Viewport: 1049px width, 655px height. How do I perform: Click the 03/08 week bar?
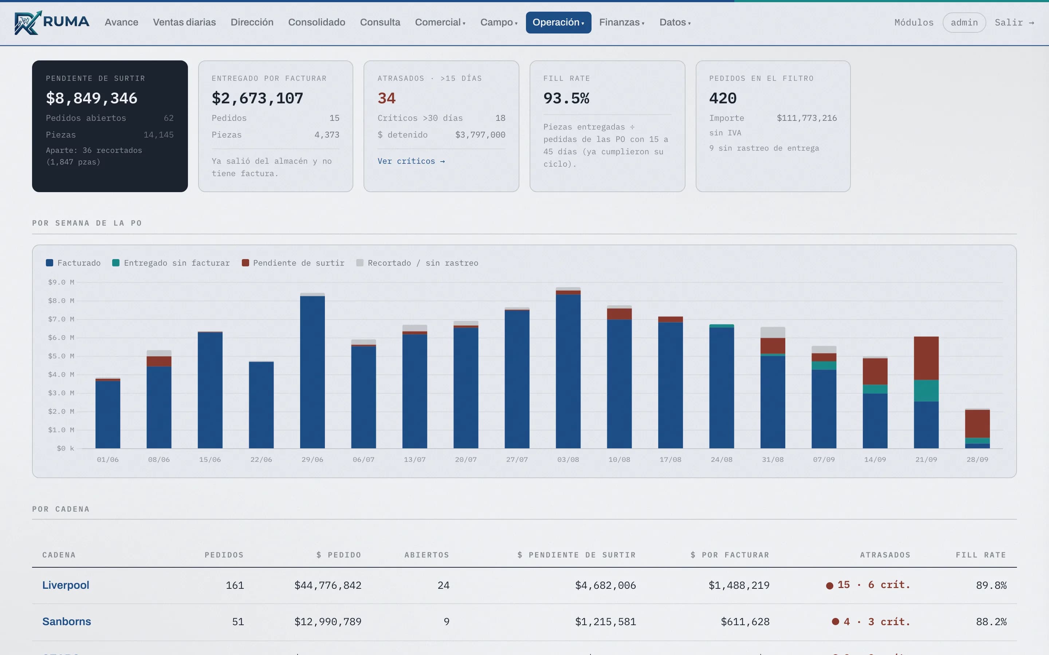click(568, 368)
